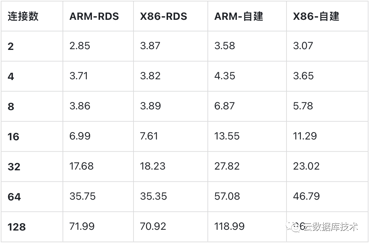Click the row label 128
The width and height of the screenshot is (370, 243).
tap(17, 227)
